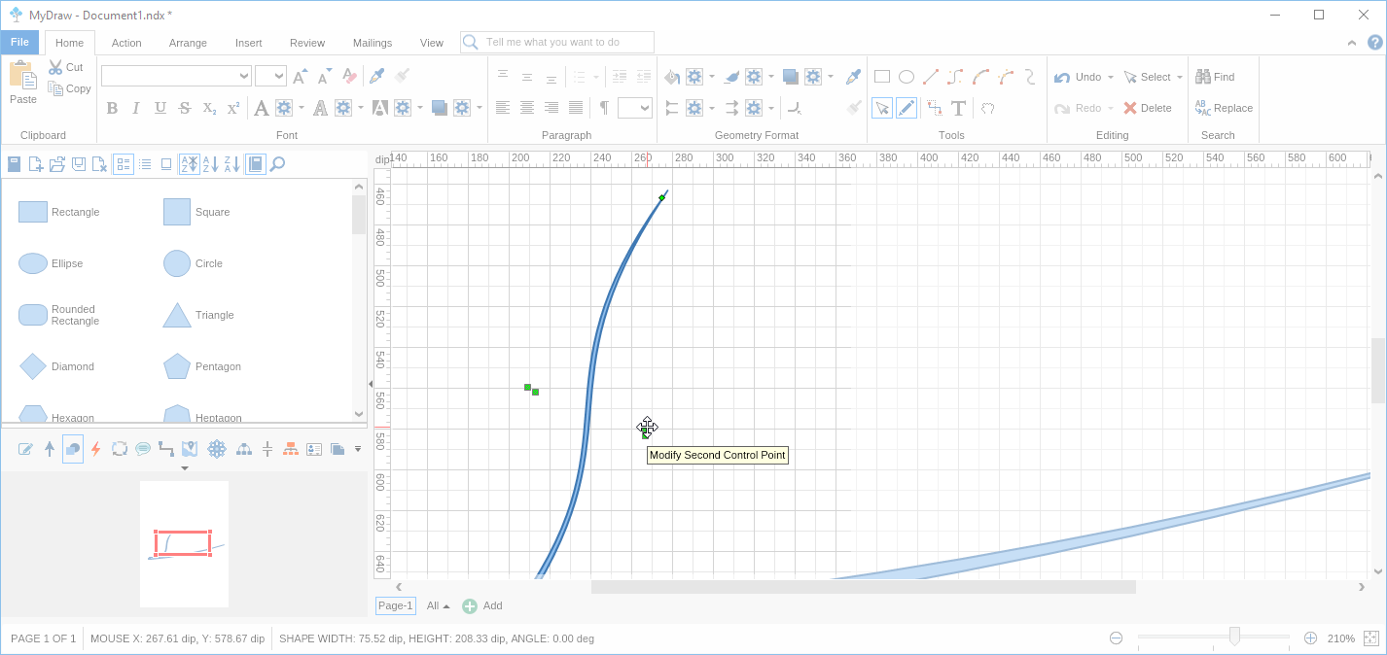Click the Replace button
Screen dimensions: 1387x655
(1224, 108)
